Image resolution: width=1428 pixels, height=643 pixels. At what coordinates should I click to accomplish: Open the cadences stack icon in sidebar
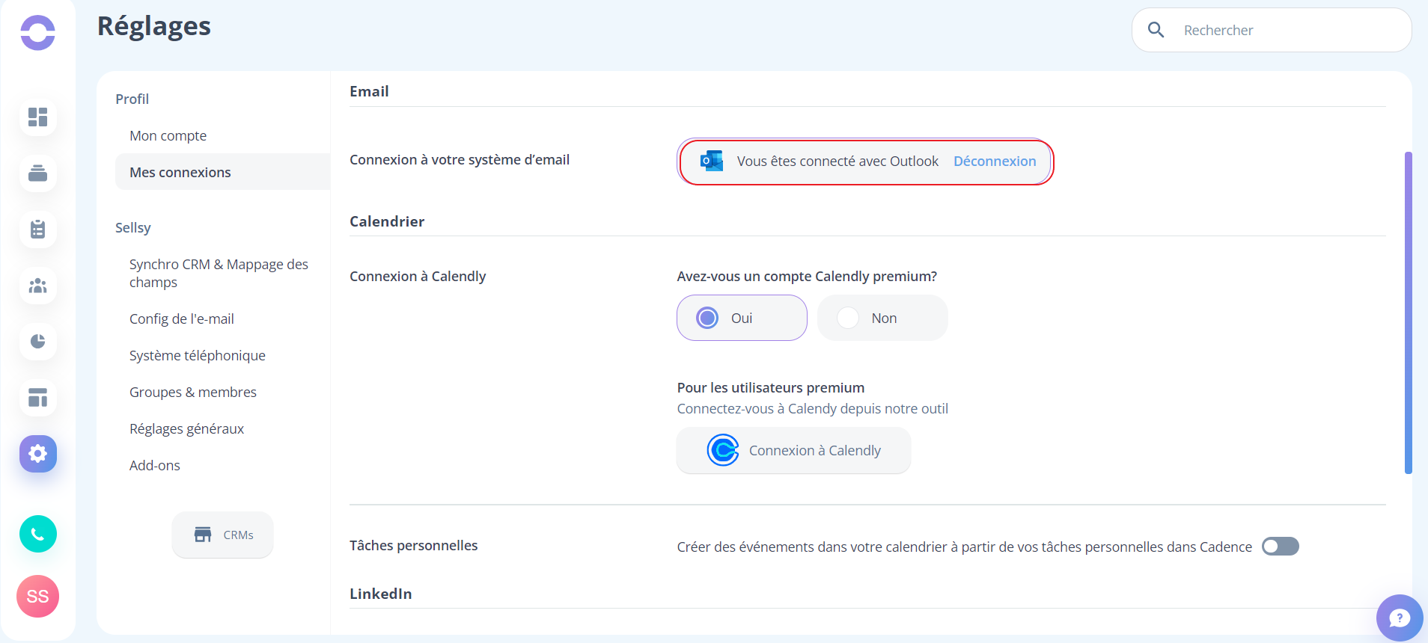point(37,173)
